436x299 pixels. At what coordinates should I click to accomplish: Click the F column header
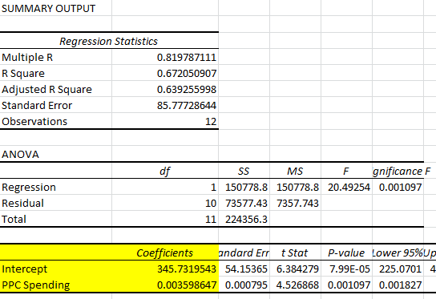point(346,171)
